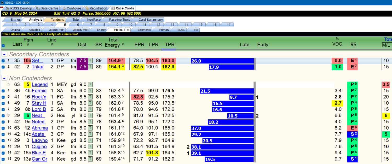The image size is (392, 164).
Task: Click the 101.8 LPR value for Blue E
Action: pos(153,153)
